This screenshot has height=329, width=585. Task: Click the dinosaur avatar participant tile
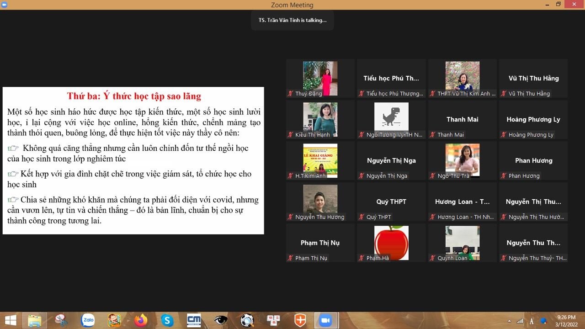pyautogui.click(x=391, y=120)
